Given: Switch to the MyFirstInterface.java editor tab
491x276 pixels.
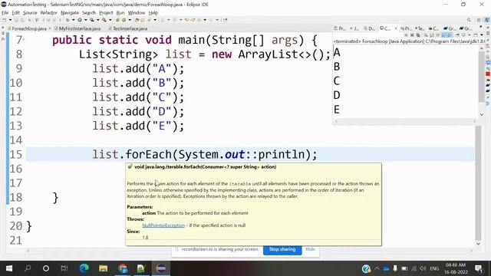Looking at the screenshot, I should coord(80,28).
